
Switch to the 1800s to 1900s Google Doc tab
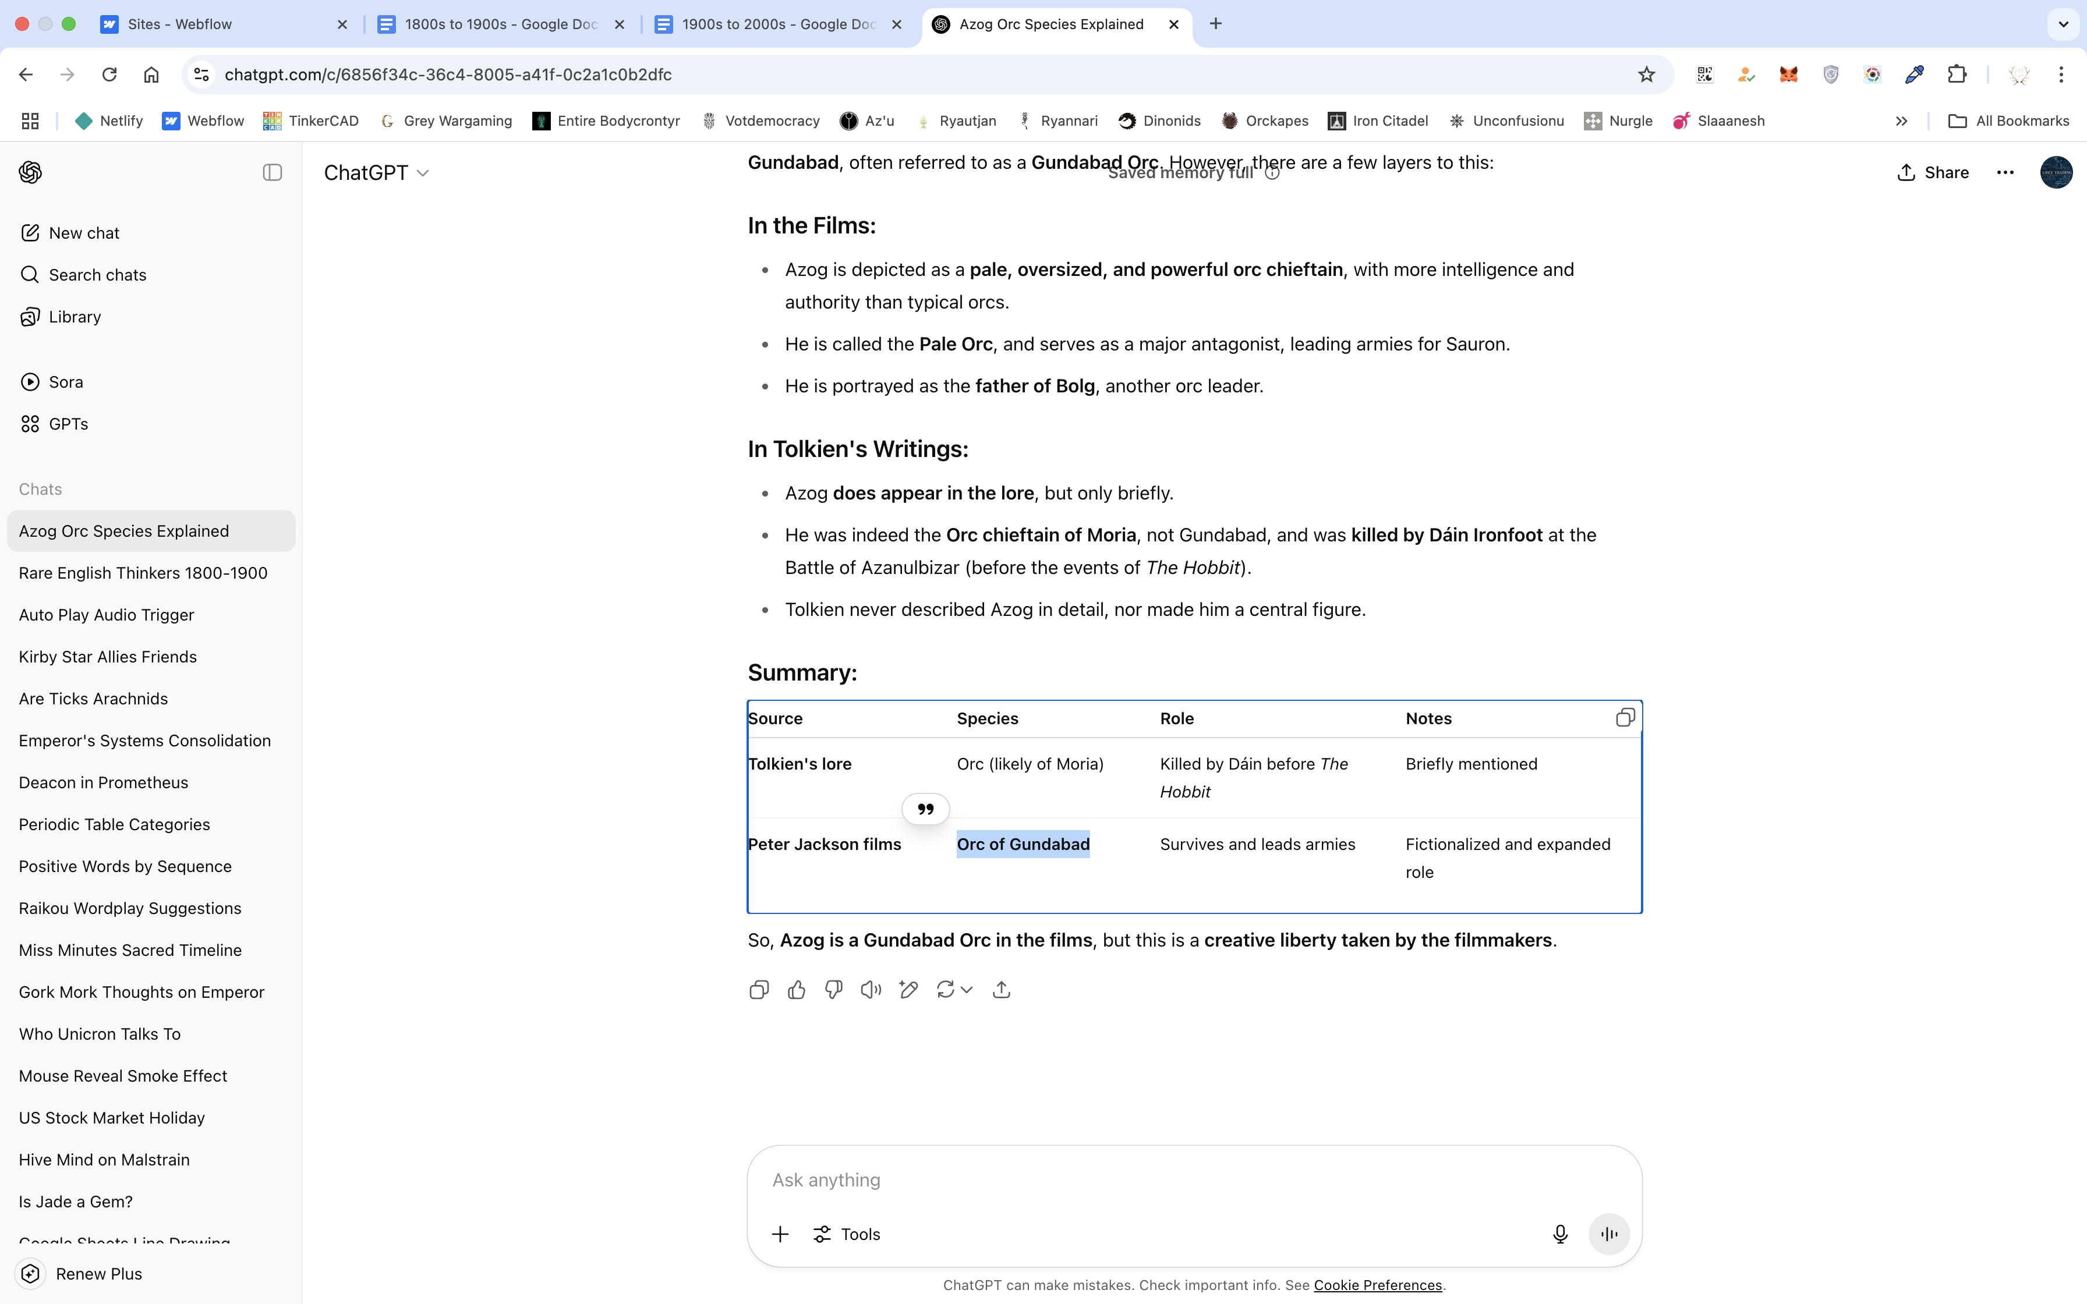click(500, 24)
